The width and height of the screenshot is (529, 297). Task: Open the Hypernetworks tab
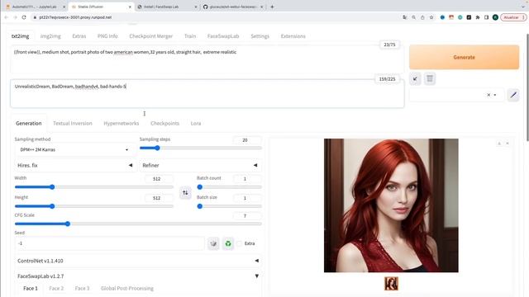coord(122,123)
